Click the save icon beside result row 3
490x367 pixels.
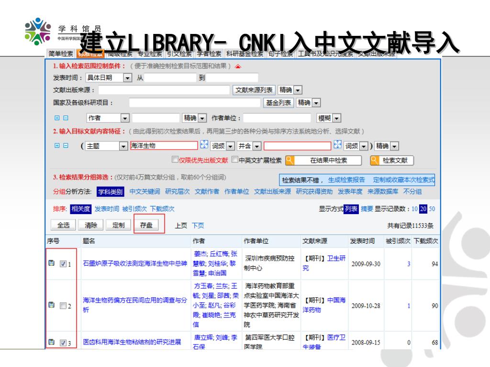52,342
